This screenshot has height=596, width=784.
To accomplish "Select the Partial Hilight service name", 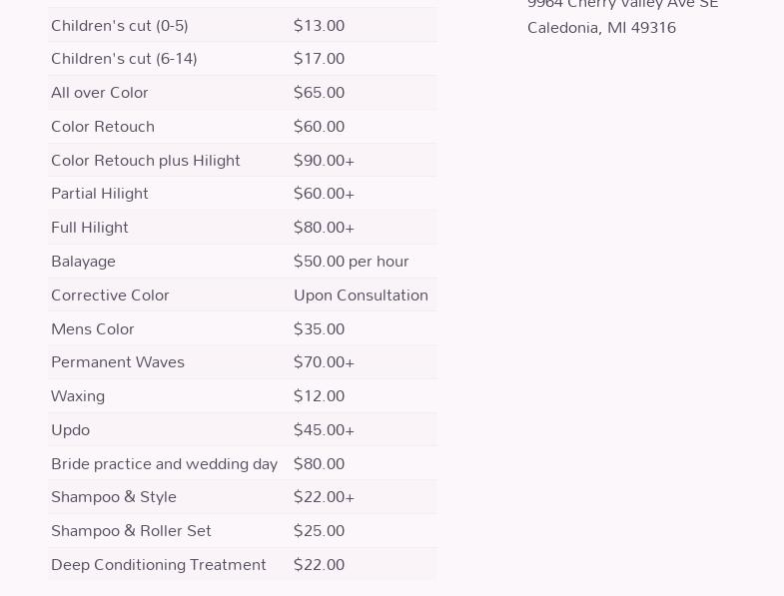I will [100, 194].
